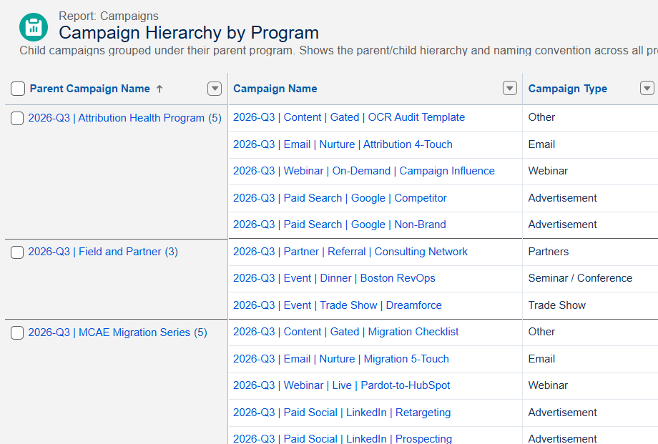The image size is (658, 444).
Task: Open Paid Search Google Competitor campaign
Action: tap(340, 198)
